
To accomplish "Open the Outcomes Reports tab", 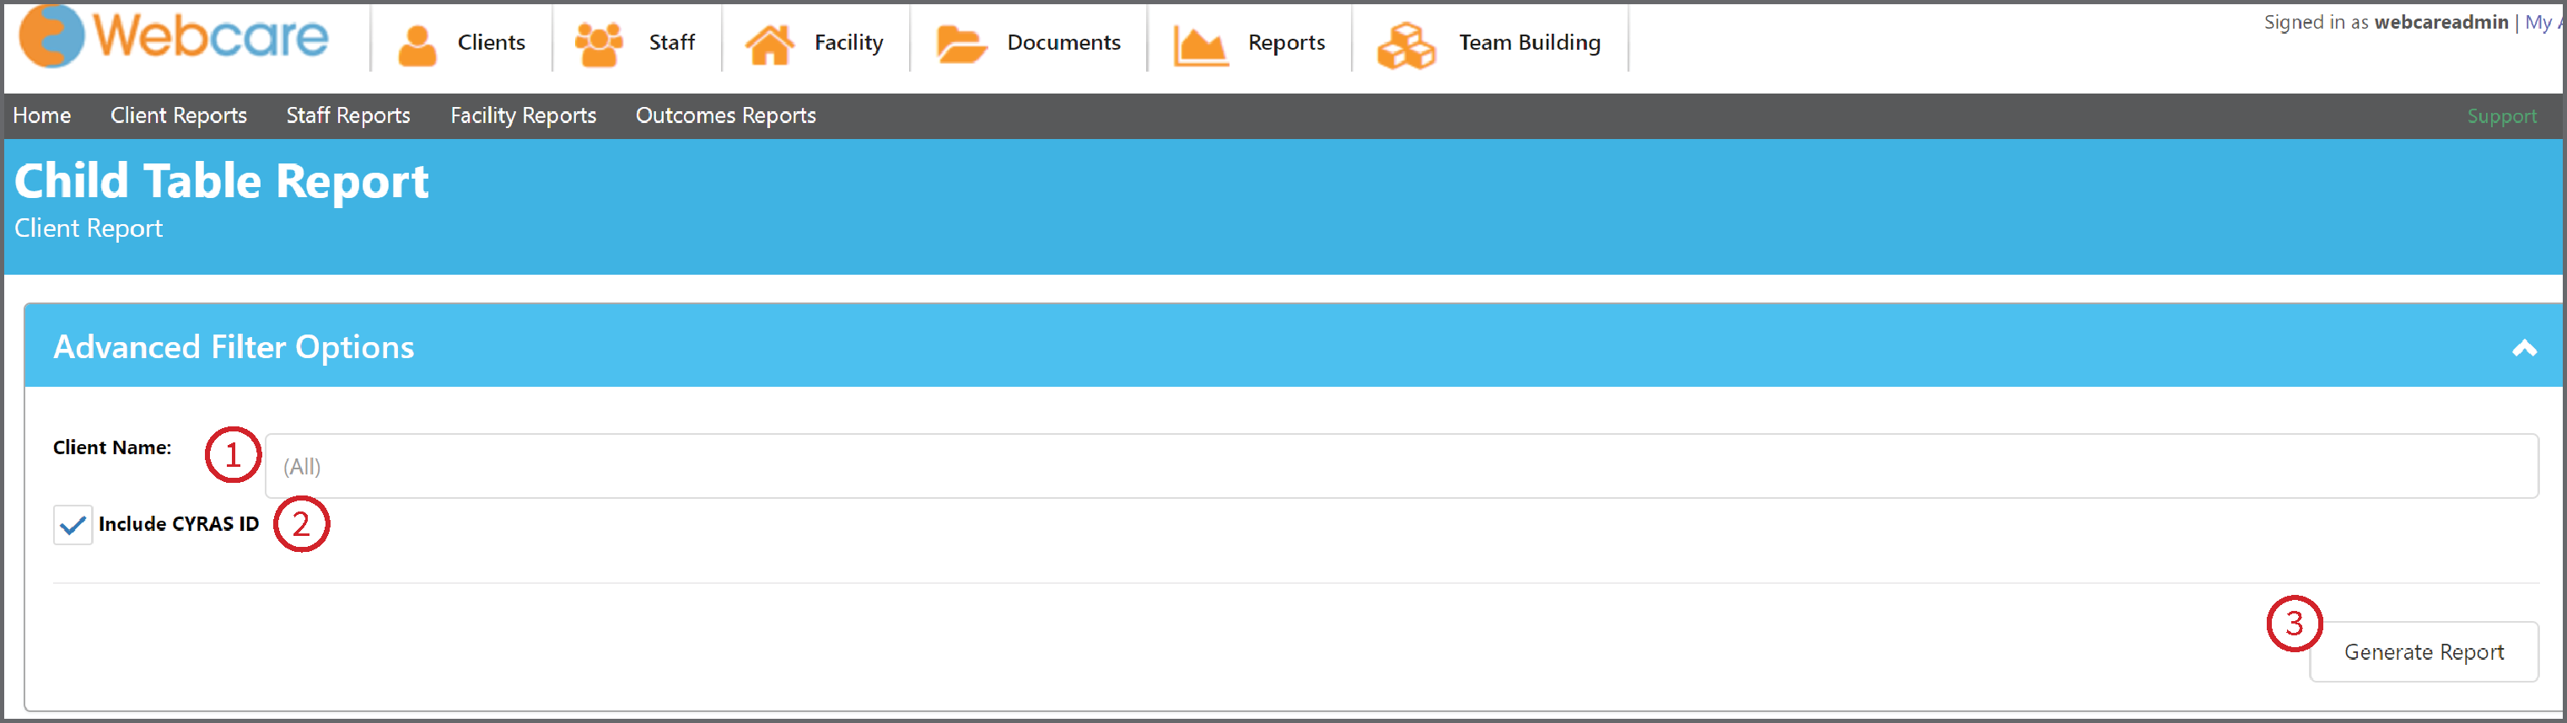I will tap(725, 115).
